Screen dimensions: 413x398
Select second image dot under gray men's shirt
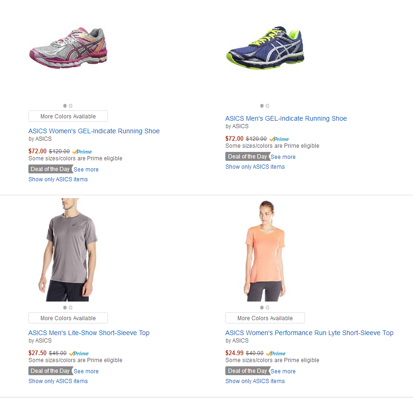click(x=71, y=308)
